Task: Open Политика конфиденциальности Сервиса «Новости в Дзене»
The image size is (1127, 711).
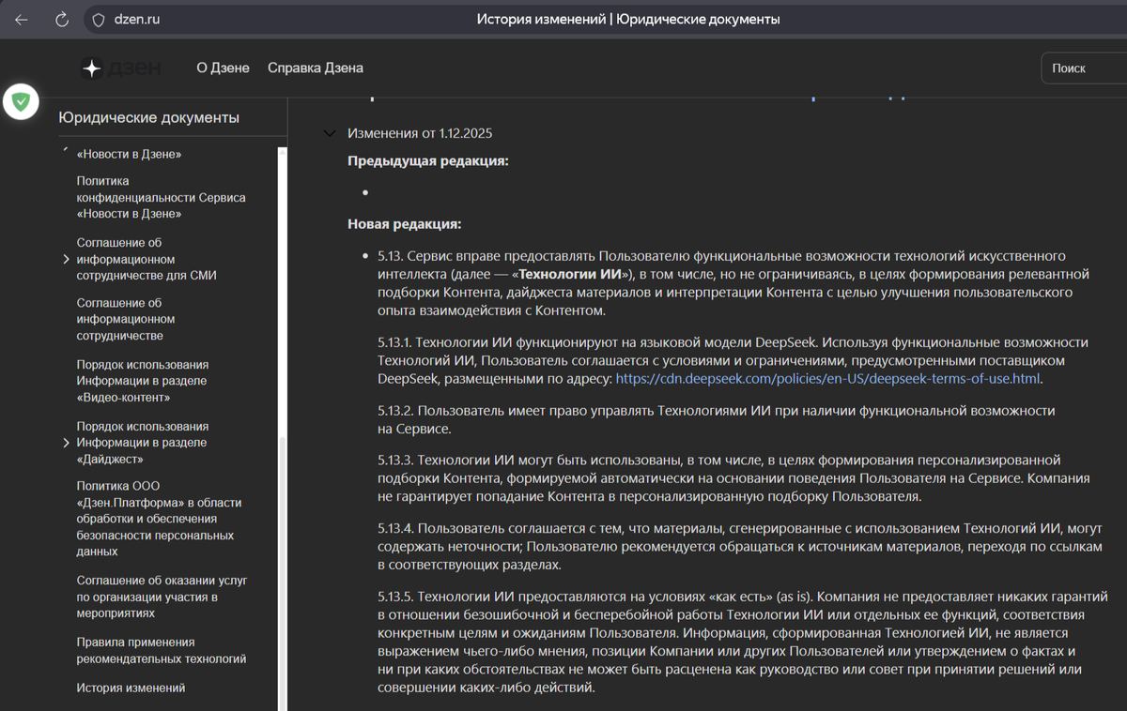Action: pos(162,197)
